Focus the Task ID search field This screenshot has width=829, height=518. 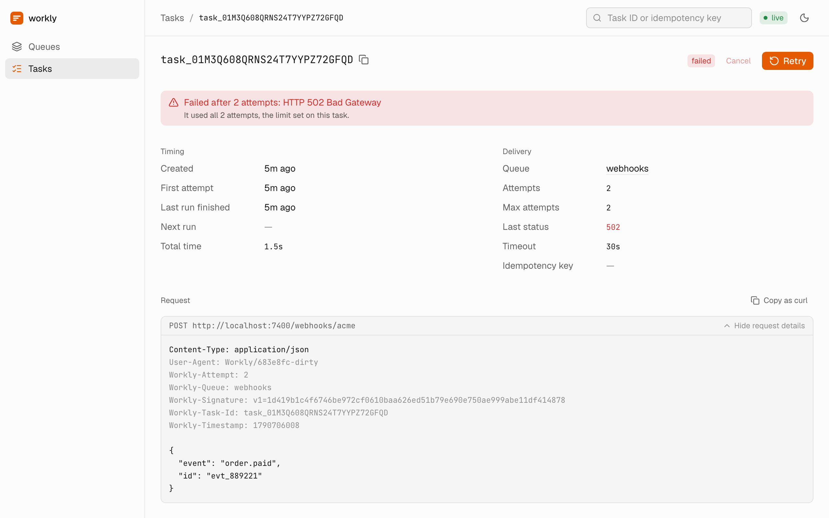click(669, 18)
